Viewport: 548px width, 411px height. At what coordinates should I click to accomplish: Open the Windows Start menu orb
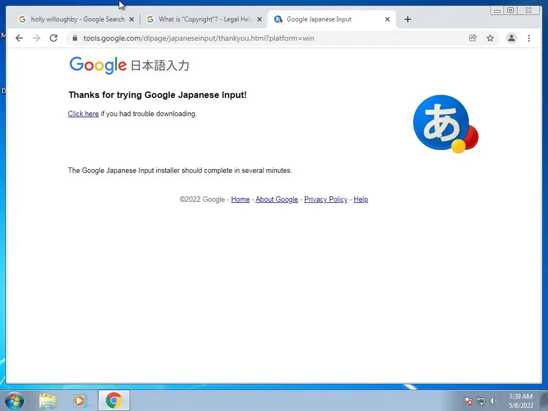[14, 400]
